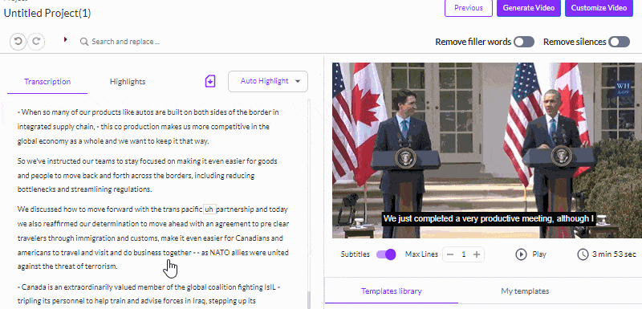642x309 pixels.
Task: Click the word "NATO" in transcript
Action: (x=219, y=253)
